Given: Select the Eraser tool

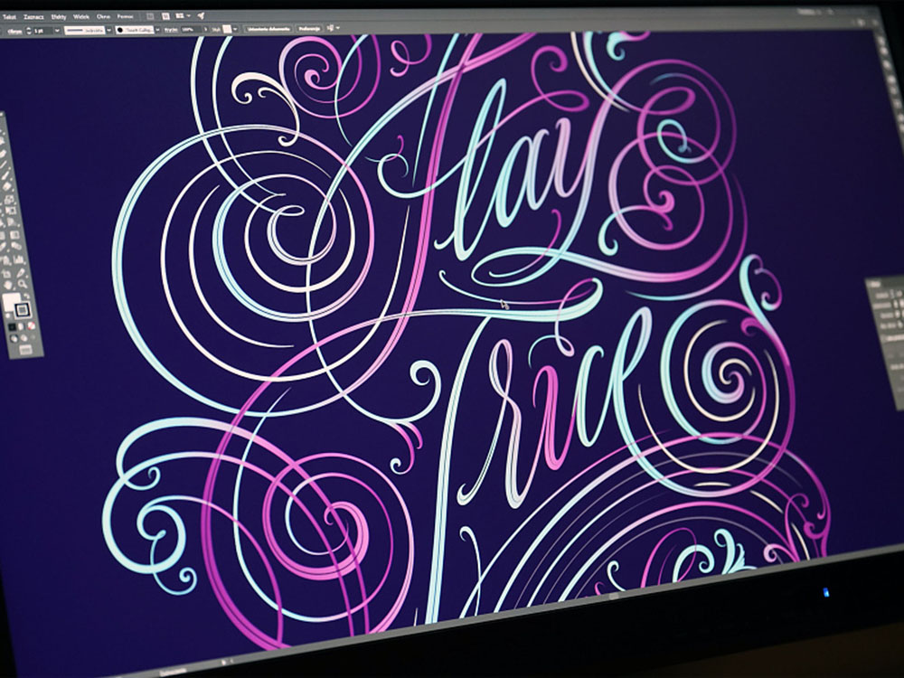Looking at the screenshot, I should pyautogui.click(x=7, y=186).
